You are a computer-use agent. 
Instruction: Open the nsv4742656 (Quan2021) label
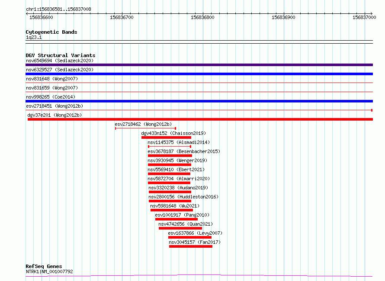pos(186,224)
